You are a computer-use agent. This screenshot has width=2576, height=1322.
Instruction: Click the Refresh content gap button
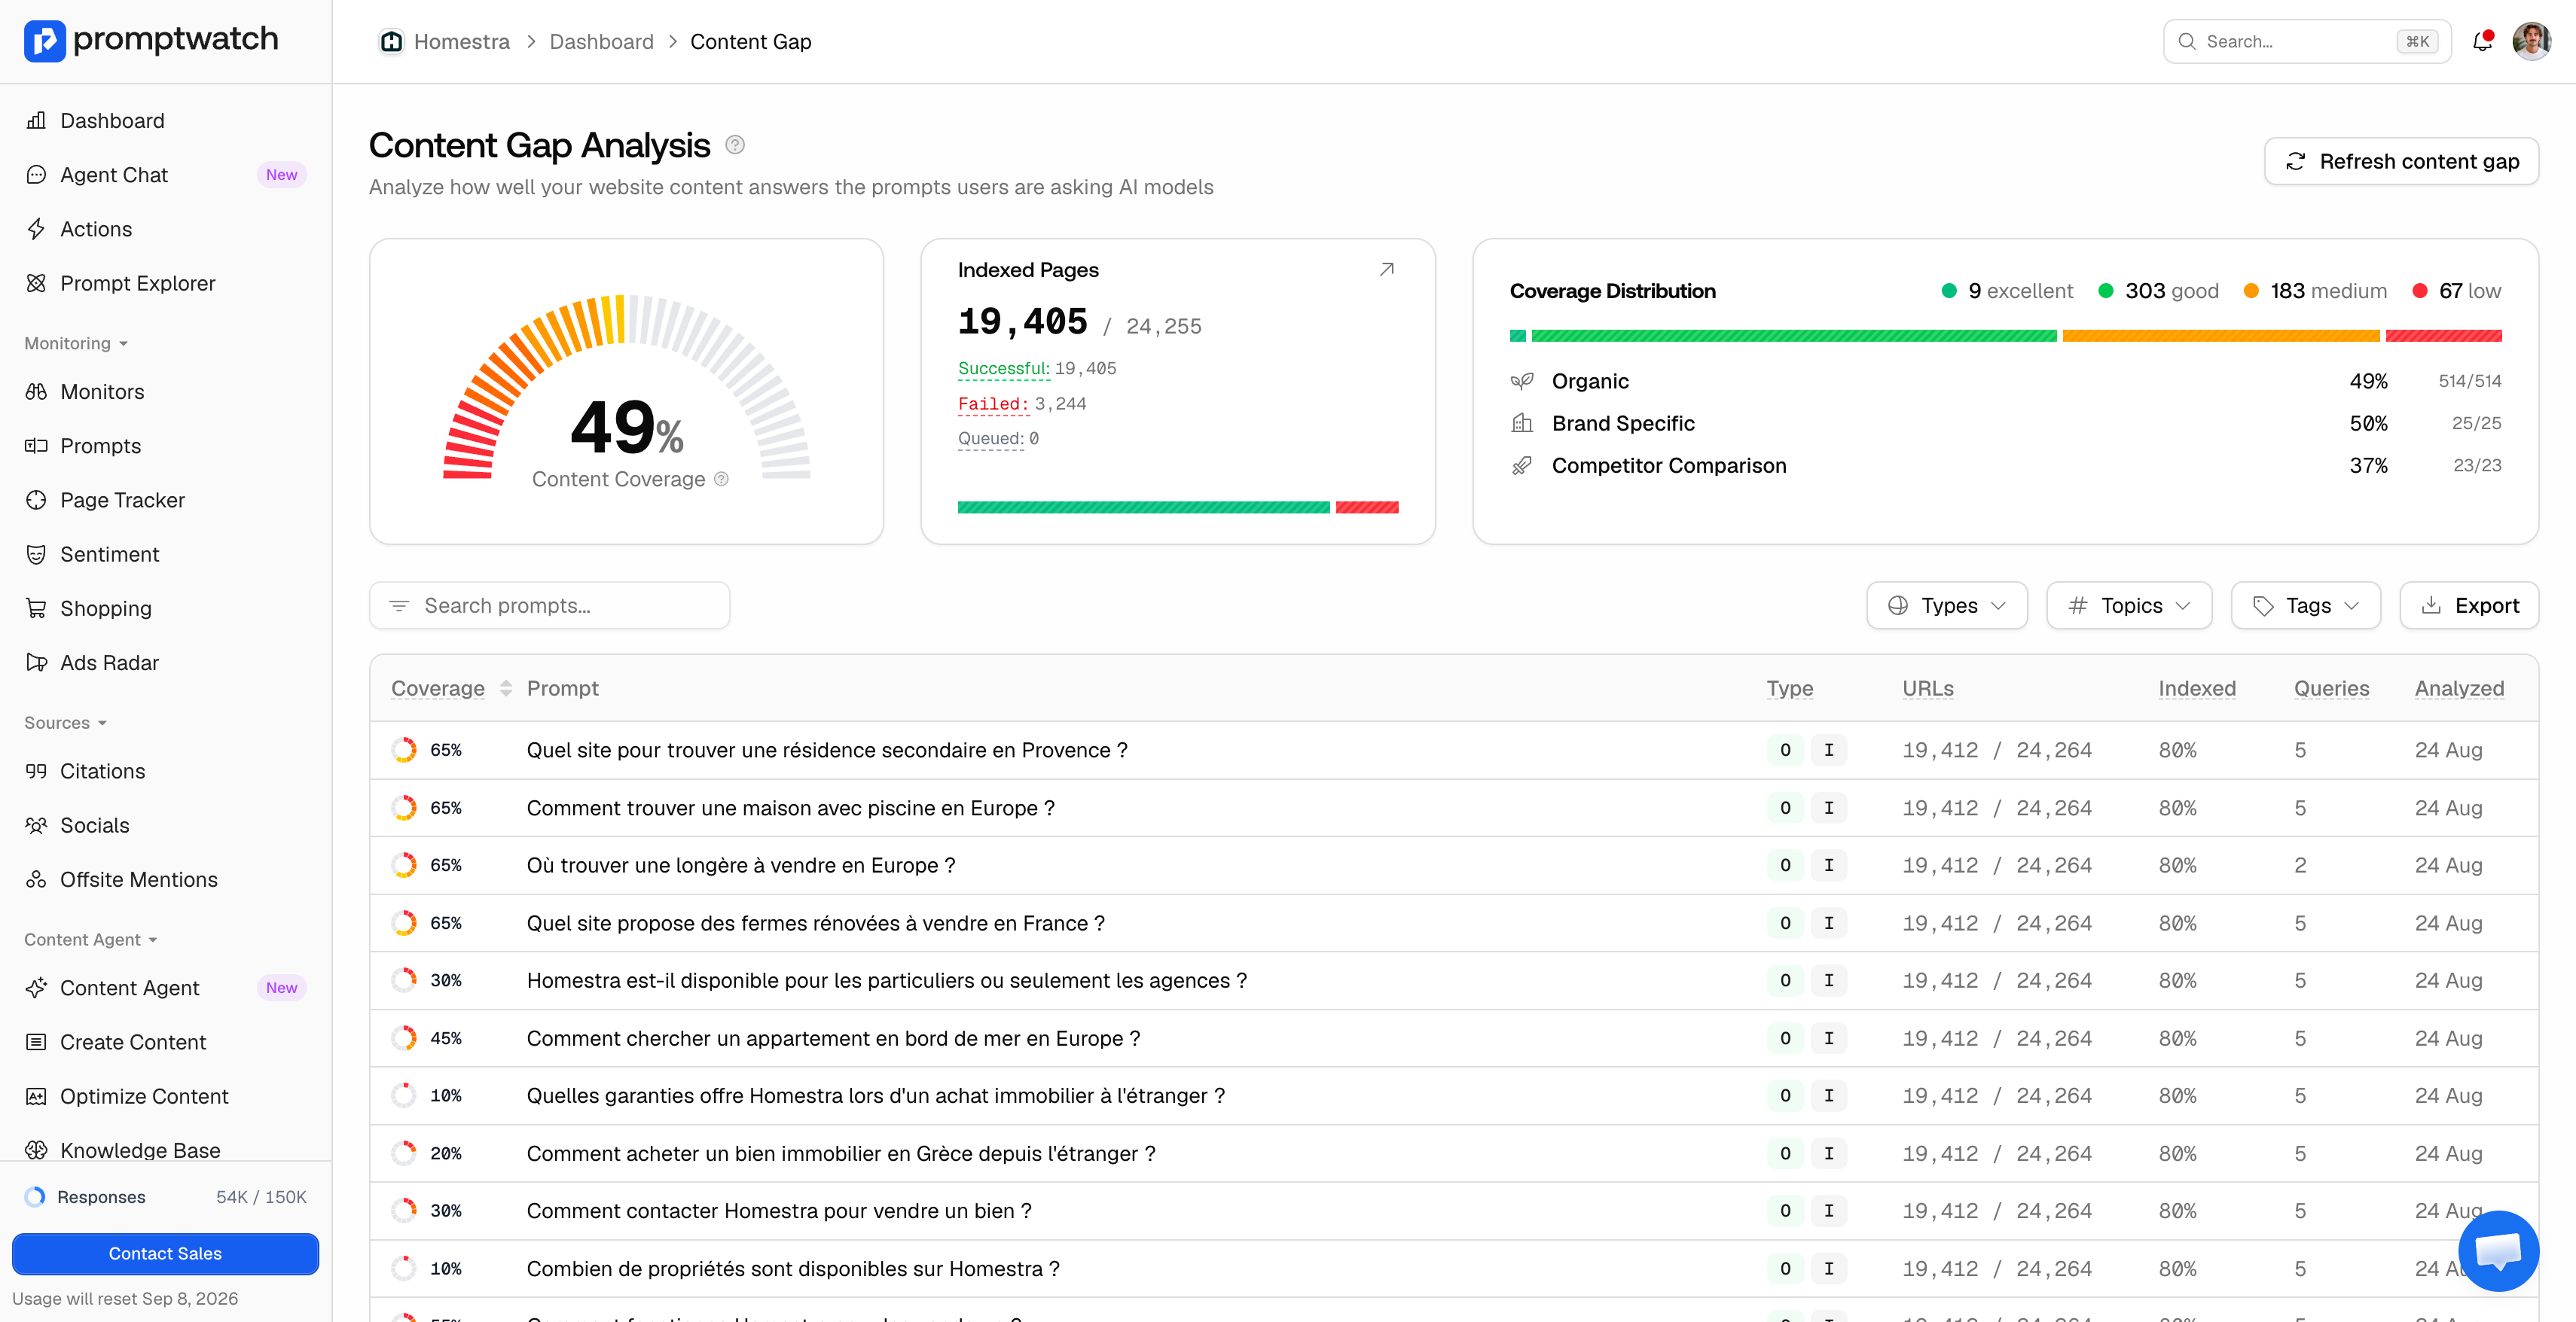coord(2401,161)
